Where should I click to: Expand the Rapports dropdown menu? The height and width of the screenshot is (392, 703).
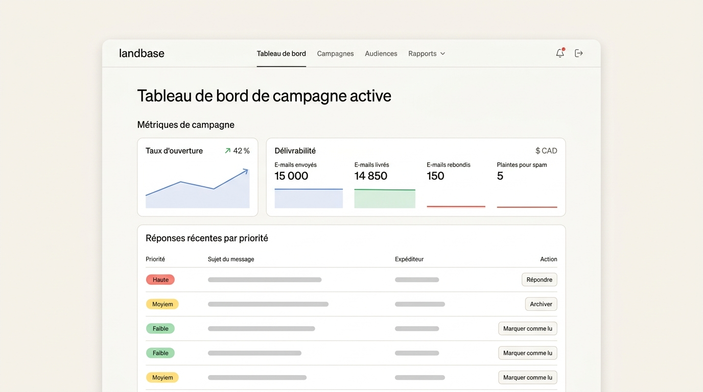427,54
